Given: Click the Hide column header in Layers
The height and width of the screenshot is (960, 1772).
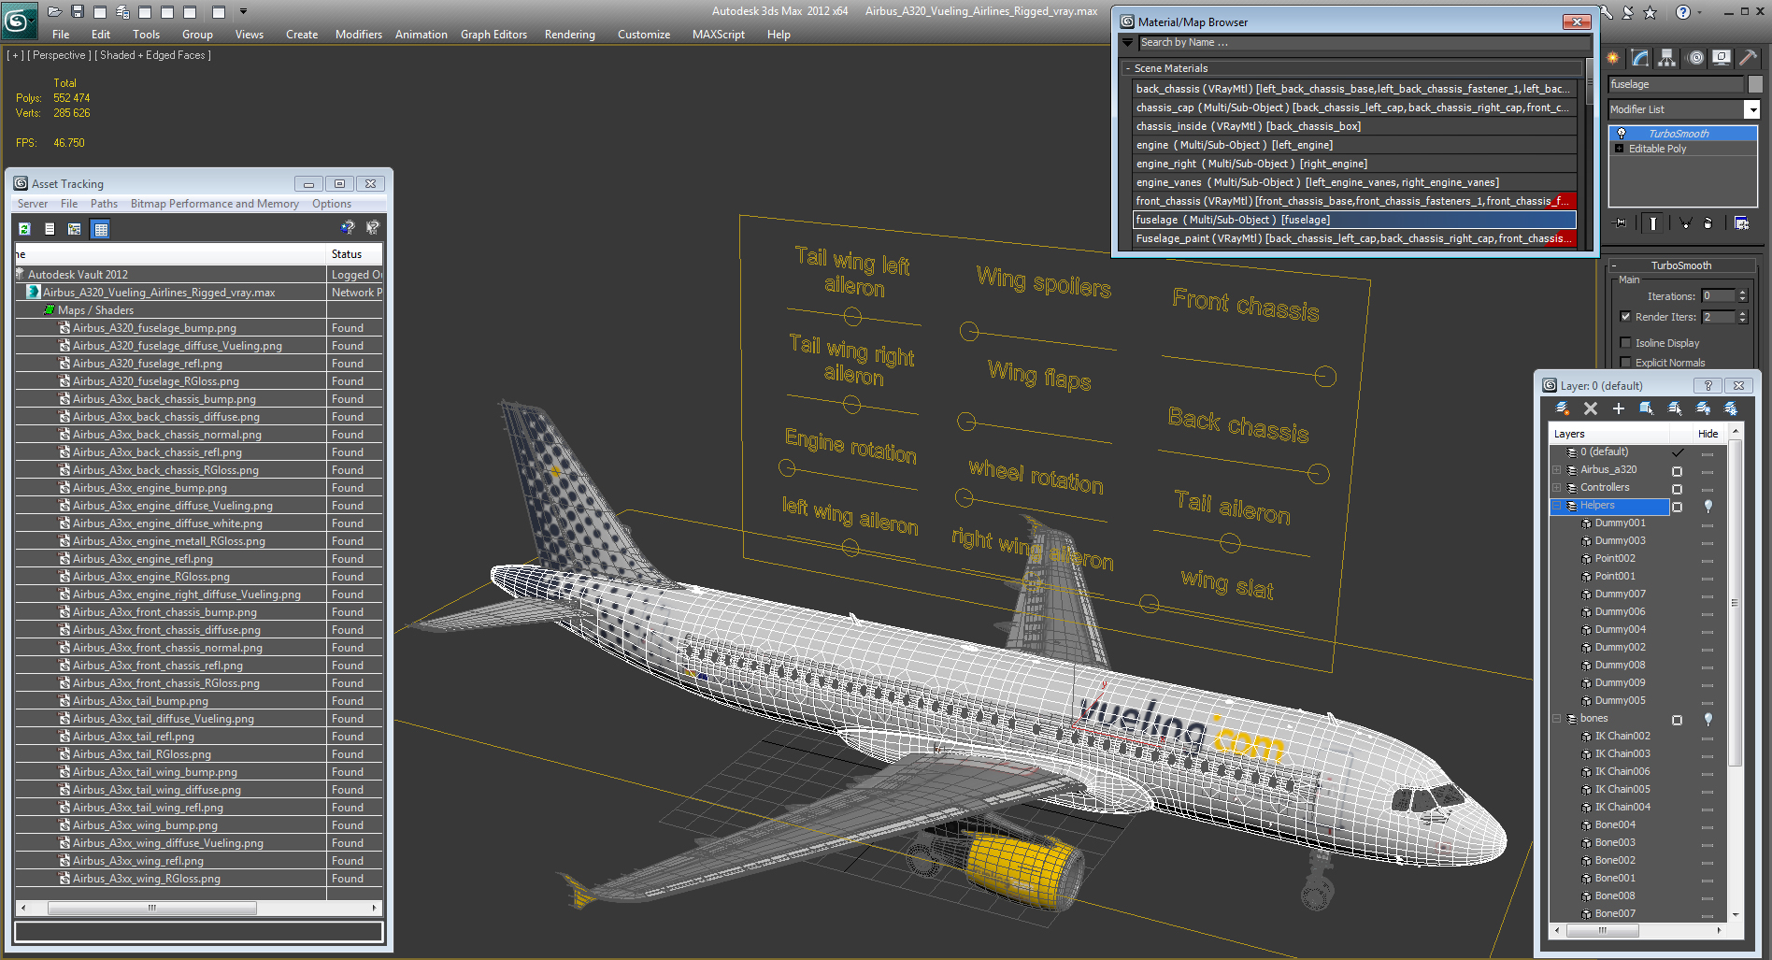Looking at the screenshot, I should (1708, 434).
